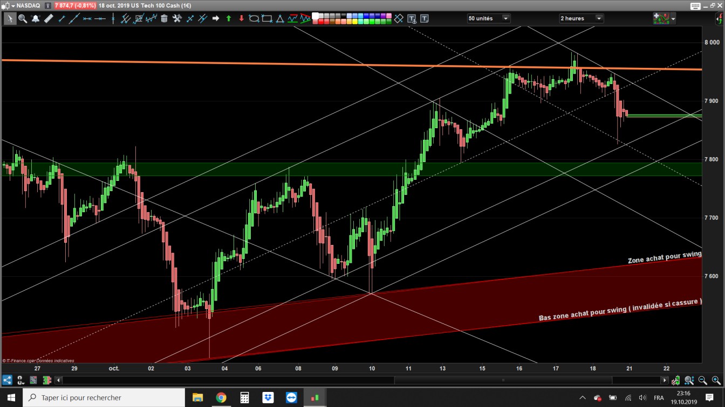Image resolution: width=725 pixels, height=407 pixels.
Task: Choose the rectangle drawing tool
Action: click(x=267, y=18)
